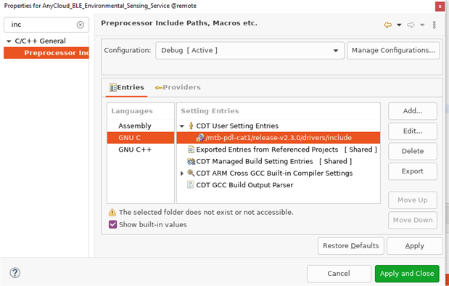Click the yellow back navigation arrow
Image resolution: width=449 pixels, height=286 pixels.
[388, 25]
